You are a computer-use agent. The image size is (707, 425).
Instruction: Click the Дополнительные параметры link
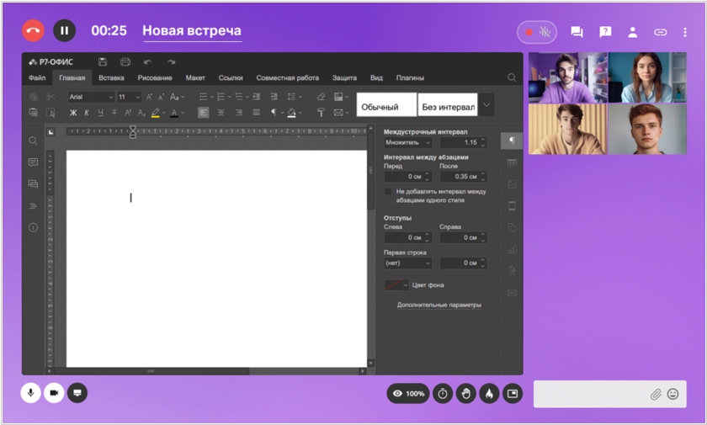[x=439, y=305]
